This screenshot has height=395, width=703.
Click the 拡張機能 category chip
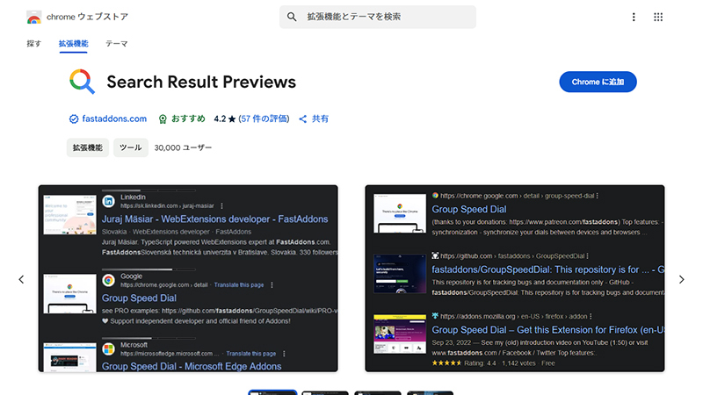click(x=88, y=147)
